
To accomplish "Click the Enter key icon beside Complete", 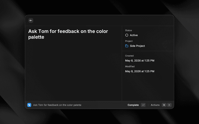I will point(143,105).
